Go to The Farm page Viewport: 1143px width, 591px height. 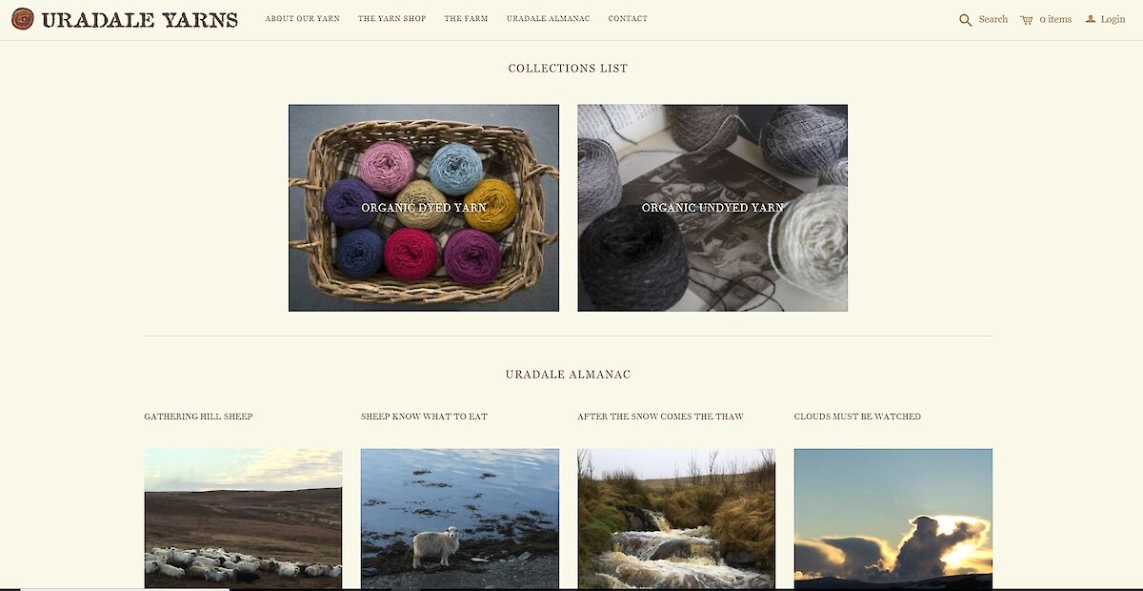[466, 19]
